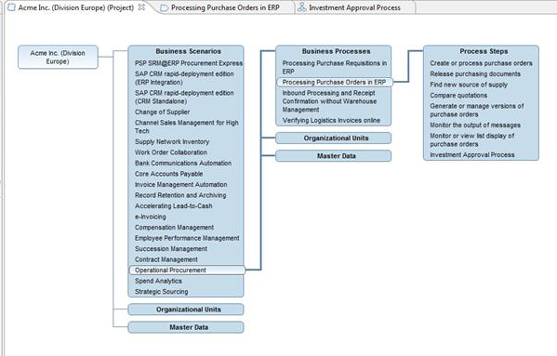Select Investment Approval Process step
Image resolution: width=557 pixels, height=356 pixels.
(472, 154)
